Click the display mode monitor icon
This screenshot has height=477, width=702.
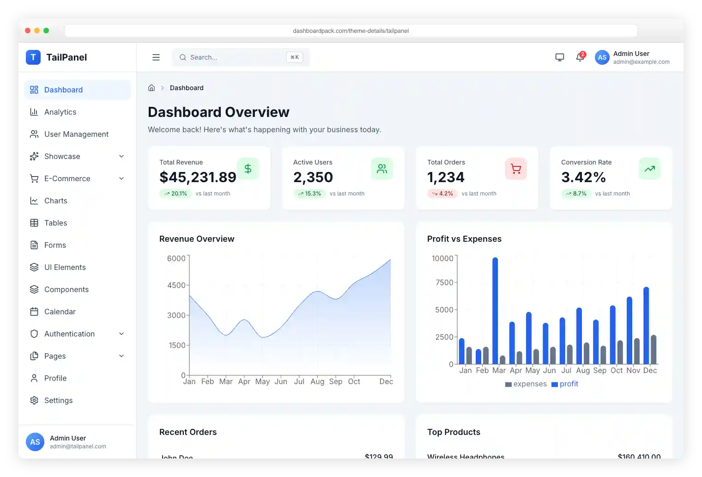(x=559, y=57)
